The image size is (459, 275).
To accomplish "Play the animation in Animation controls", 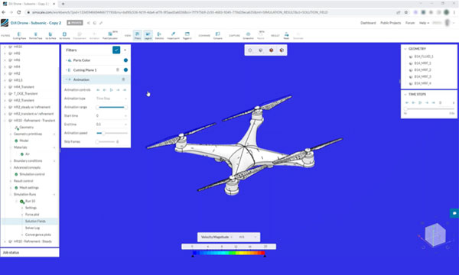I will pos(111,89).
